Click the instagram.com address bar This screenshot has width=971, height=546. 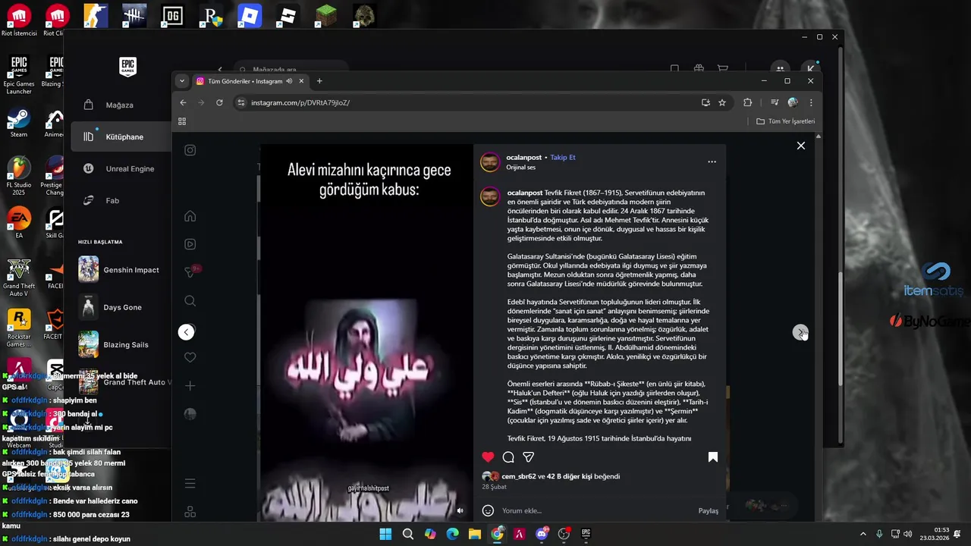pyautogui.click(x=470, y=102)
